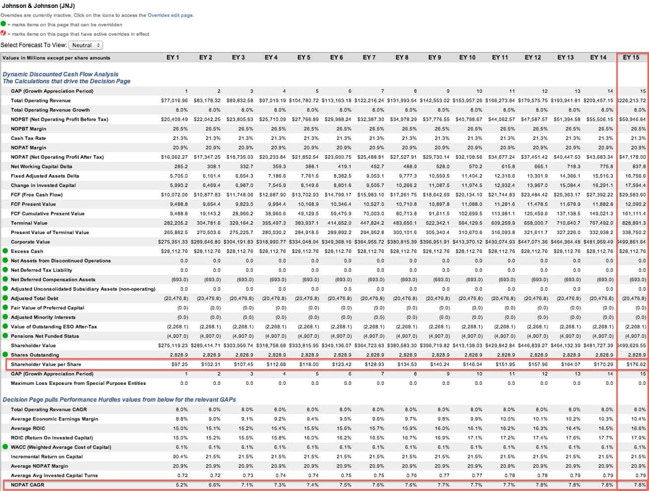Follow the Overrides edit page link
The image size is (649, 491).
[170, 15]
